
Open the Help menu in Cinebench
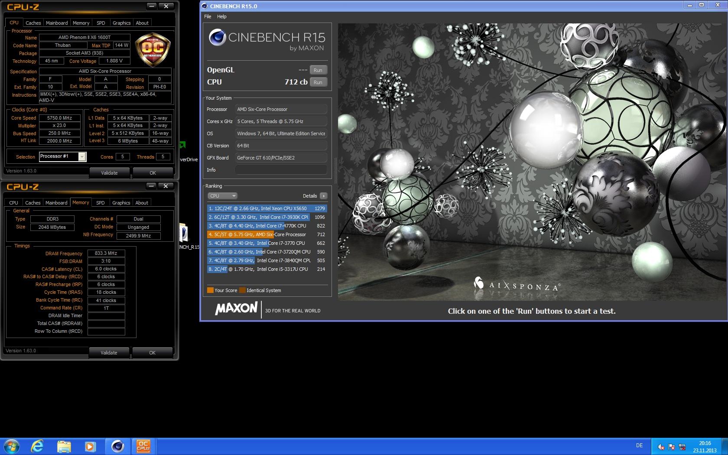point(221,16)
